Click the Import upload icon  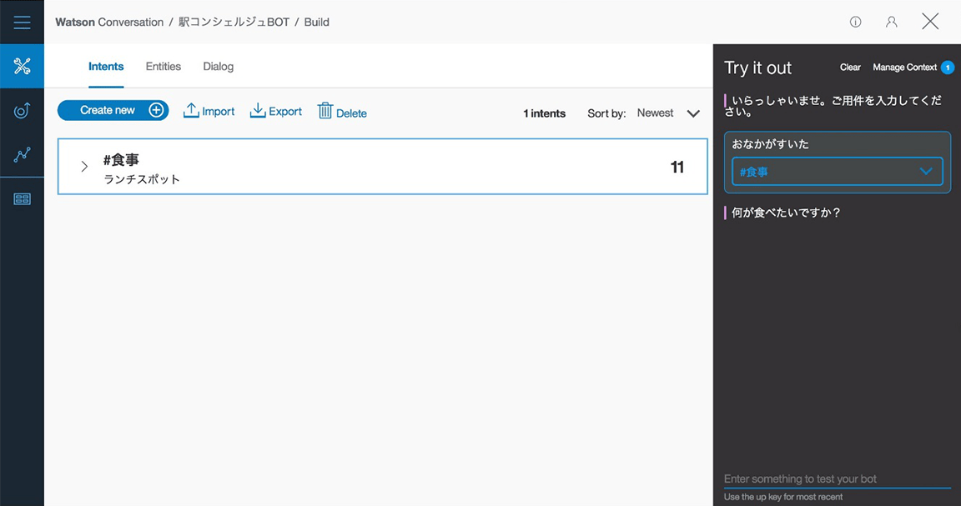pos(191,111)
